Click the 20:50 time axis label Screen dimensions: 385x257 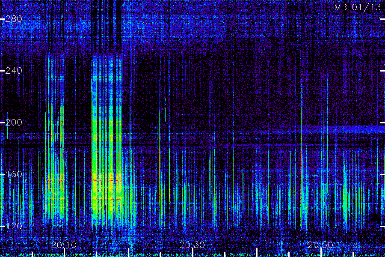321,245
